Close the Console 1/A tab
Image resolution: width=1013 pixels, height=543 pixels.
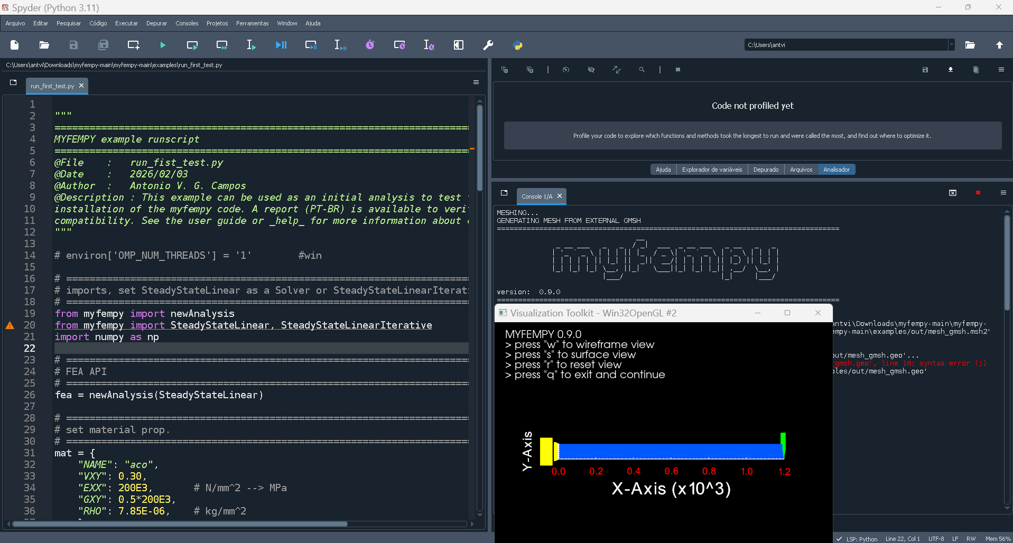tap(560, 196)
